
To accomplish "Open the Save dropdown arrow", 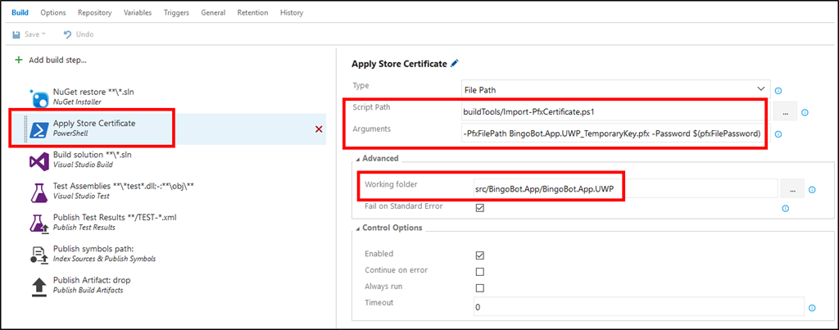I will [x=43, y=34].
